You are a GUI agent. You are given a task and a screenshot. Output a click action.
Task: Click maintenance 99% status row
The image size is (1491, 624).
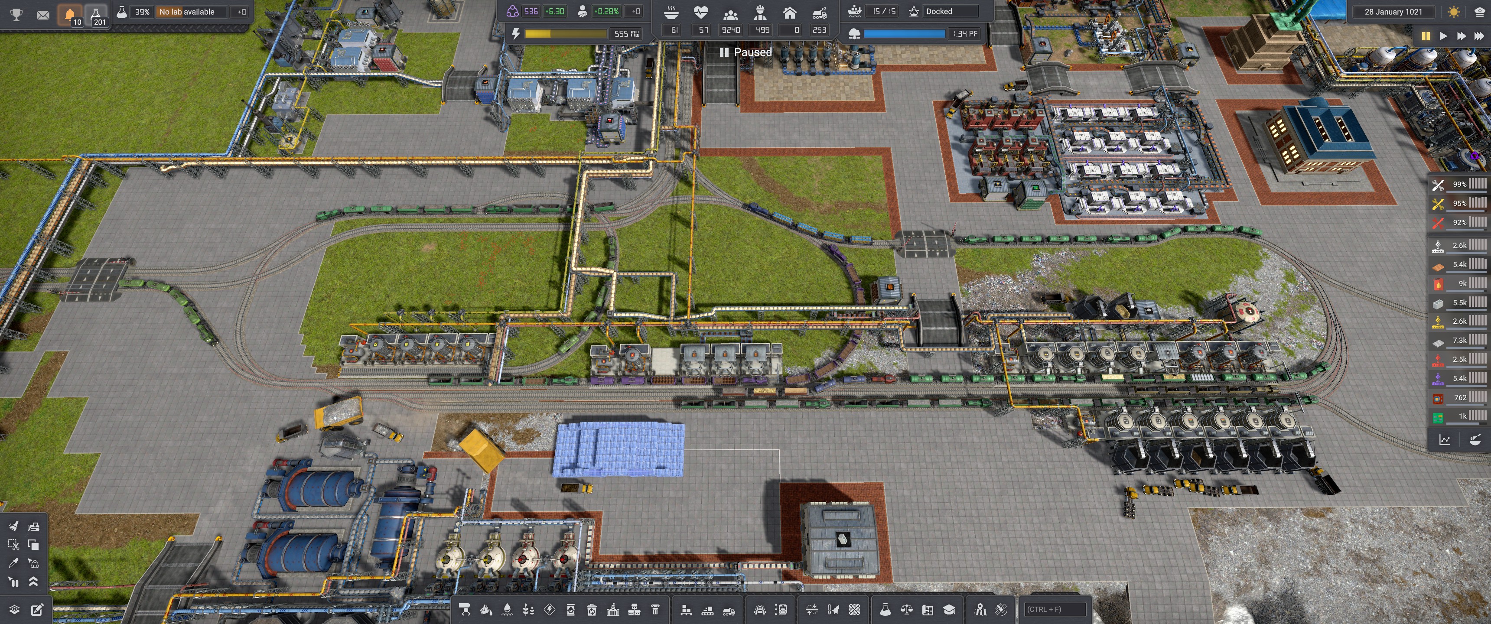1458,184
